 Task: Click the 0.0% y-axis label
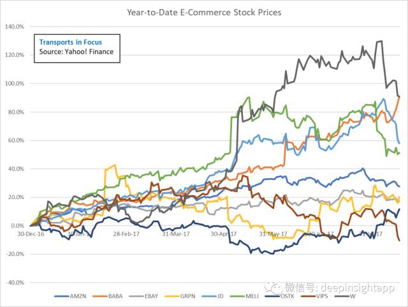[x=17, y=226]
